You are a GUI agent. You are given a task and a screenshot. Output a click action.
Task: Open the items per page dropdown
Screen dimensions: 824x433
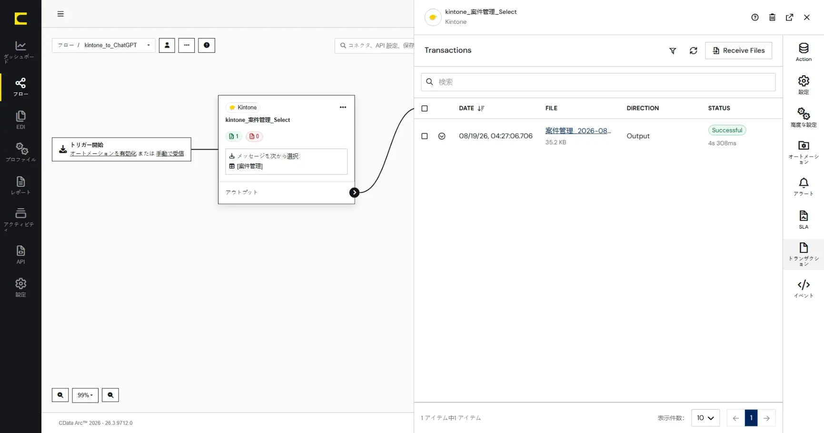(705, 418)
